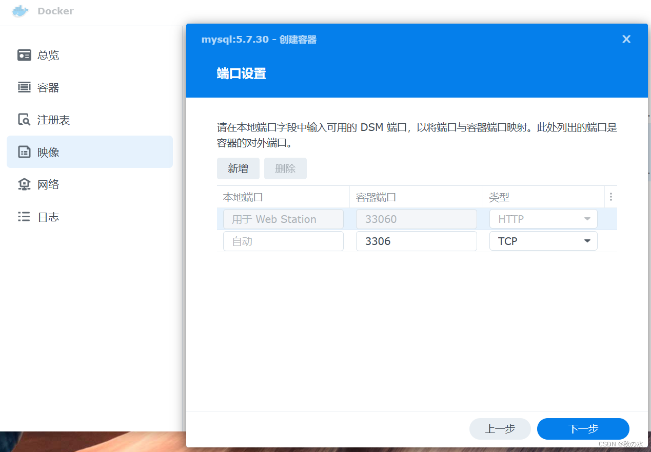
Task: Open the 网络 network section
Action: click(x=90, y=184)
